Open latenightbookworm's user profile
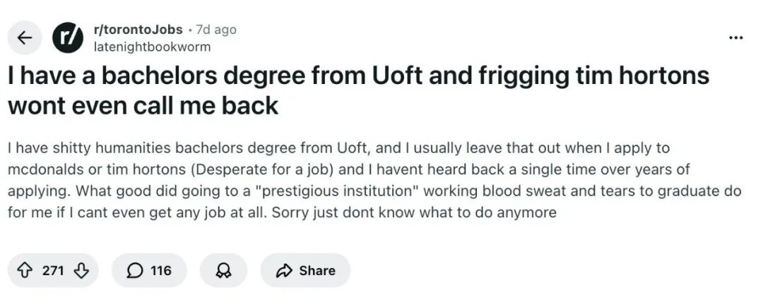Viewport: 763px width, 302px height. [152, 47]
